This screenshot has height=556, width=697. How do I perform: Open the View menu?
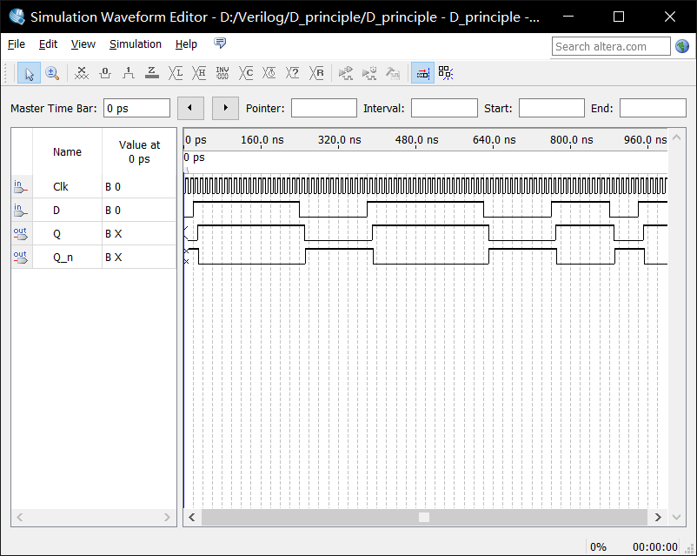point(83,44)
